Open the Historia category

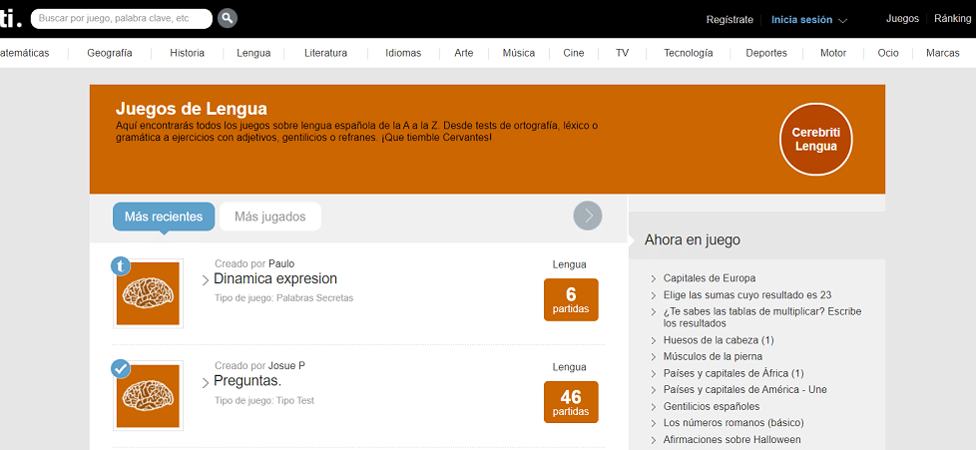pos(187,53)
